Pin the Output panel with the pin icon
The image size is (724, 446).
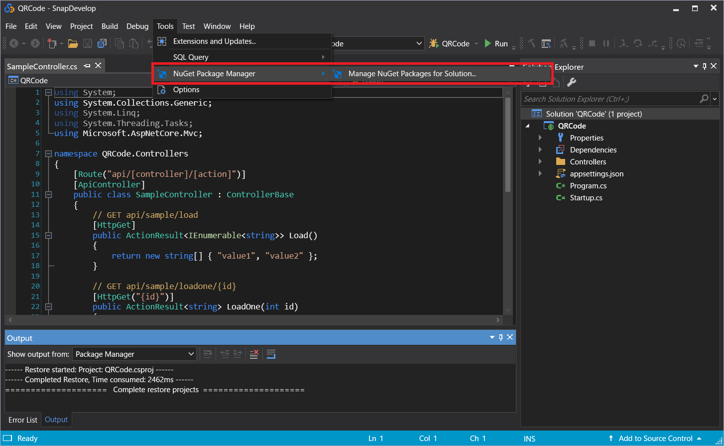(500, 337)
